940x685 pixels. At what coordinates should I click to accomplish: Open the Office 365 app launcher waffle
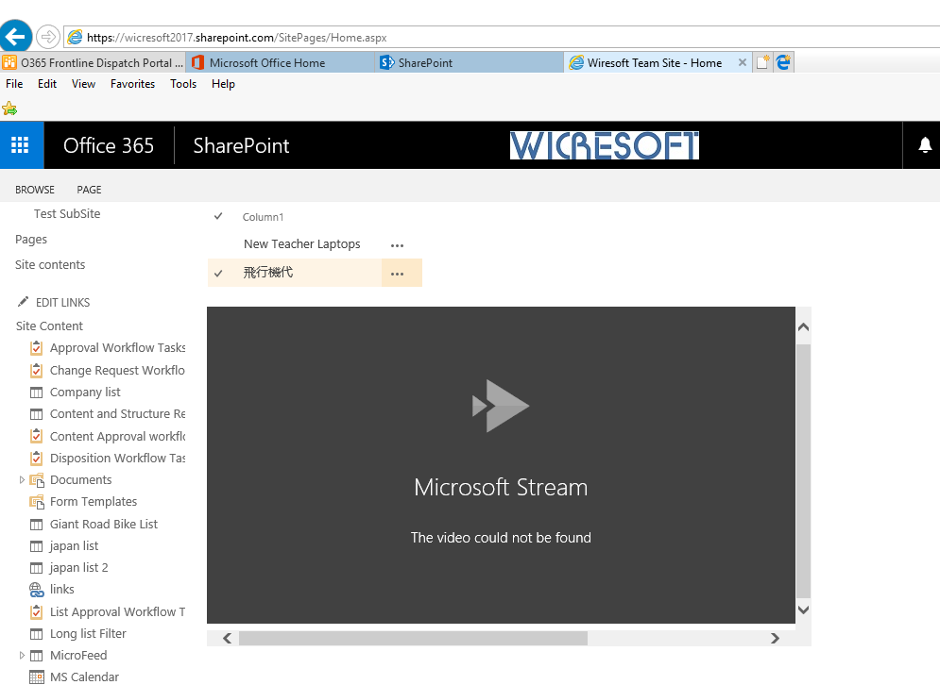click(x=21, y=145)
